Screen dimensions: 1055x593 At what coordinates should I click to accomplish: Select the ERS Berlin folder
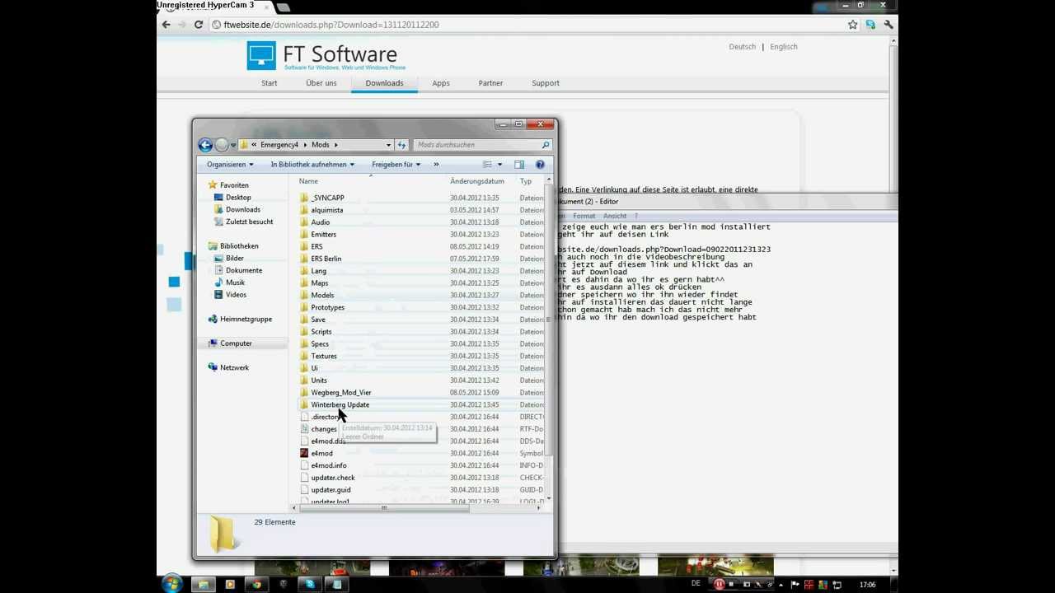(x=326, y=259)
